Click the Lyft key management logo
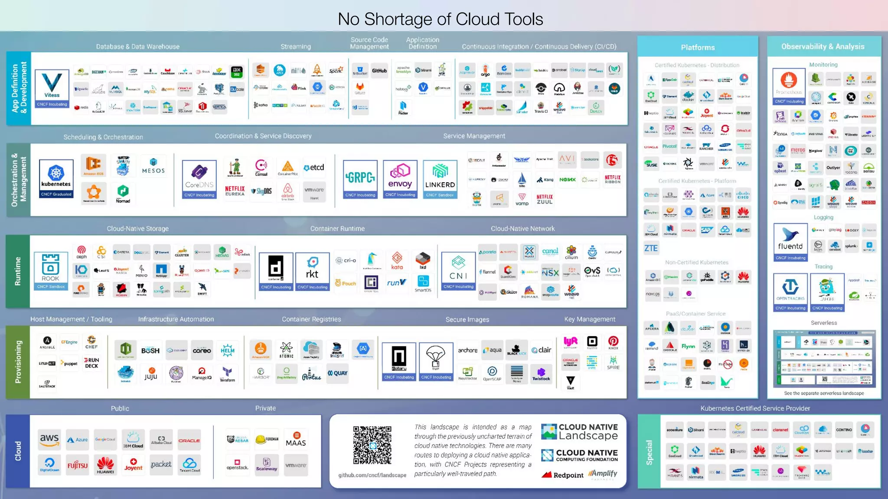The image size is (888, 499). point(571,342)
